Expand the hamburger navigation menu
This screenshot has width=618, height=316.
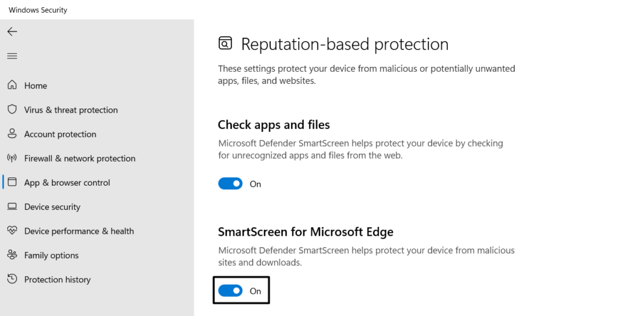coord(12,56)
